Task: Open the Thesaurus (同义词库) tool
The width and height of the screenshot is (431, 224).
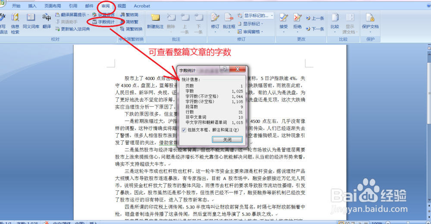Action: coord(31,21)
